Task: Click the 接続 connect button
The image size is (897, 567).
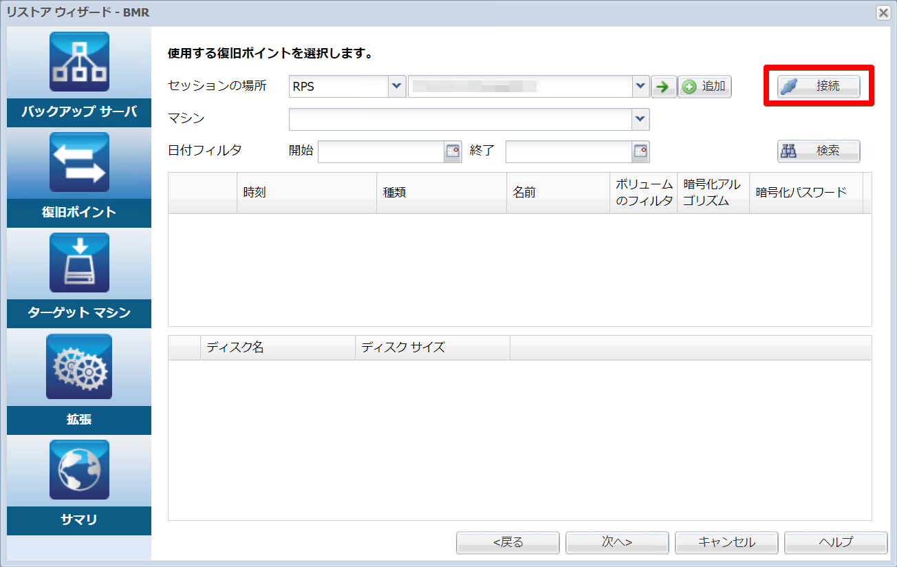Action: coord(819,86)
